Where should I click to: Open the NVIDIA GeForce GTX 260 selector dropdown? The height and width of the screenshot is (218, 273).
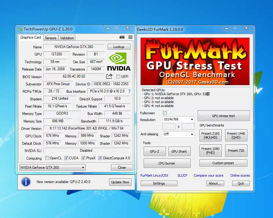click(x=52, y=168)
